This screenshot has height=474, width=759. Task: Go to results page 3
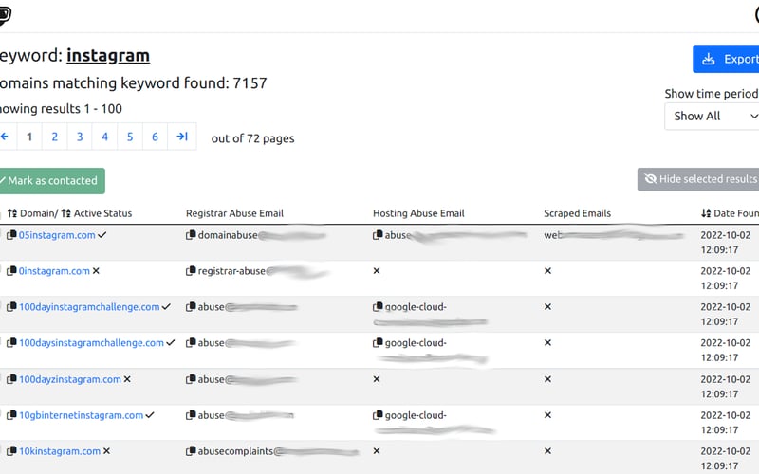[x=80, y=137]
